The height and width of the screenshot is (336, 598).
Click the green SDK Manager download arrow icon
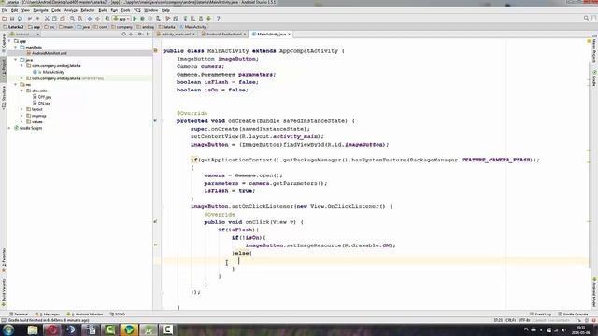208,19
